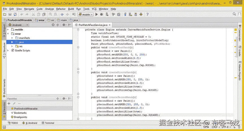Attach debugger to Android process icon
This screenshot has width=244, height=131.
coord(107,14)
